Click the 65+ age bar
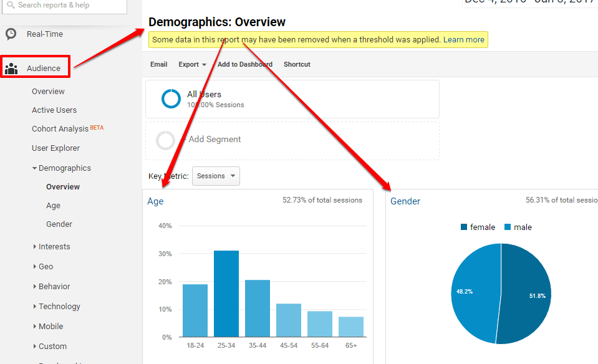Screen dimensions: 598x364 tap(351, 327)
